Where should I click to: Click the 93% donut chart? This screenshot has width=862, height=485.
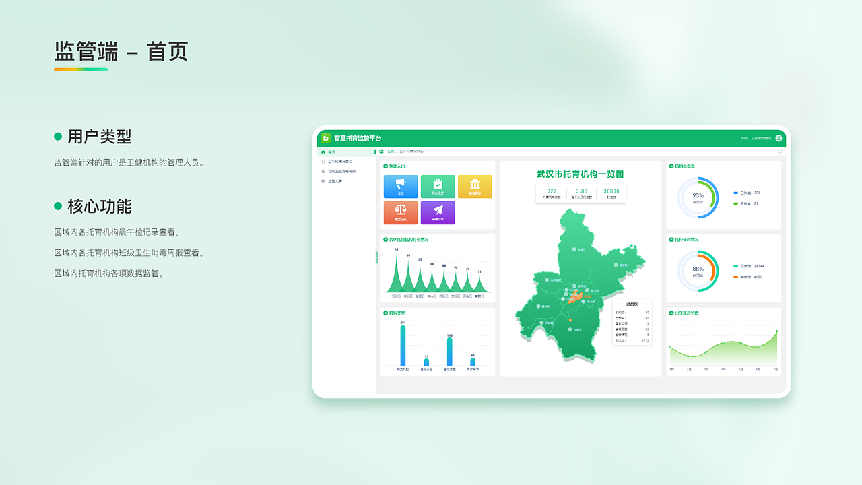pyautogui.click(x=698, y=197)
